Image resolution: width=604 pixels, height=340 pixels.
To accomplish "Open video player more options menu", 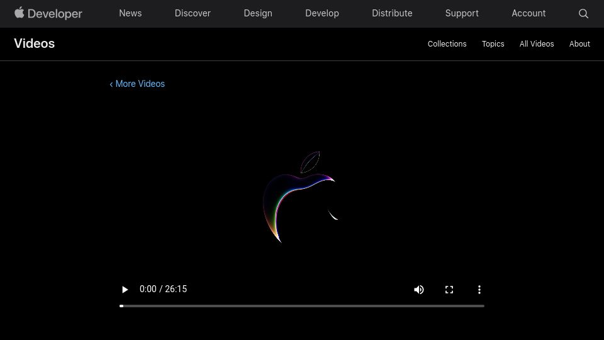I will click(479, 290).
